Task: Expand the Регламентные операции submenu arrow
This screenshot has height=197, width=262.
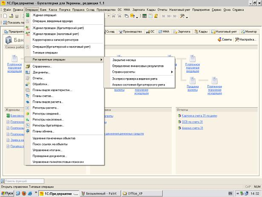Action: pyautogui.click(x=101, y=59)
